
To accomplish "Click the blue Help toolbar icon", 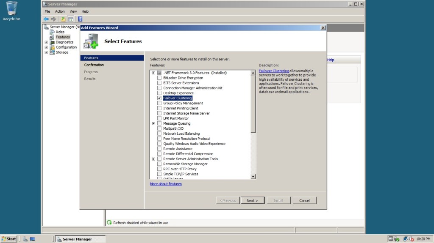I will click(80, 19).
